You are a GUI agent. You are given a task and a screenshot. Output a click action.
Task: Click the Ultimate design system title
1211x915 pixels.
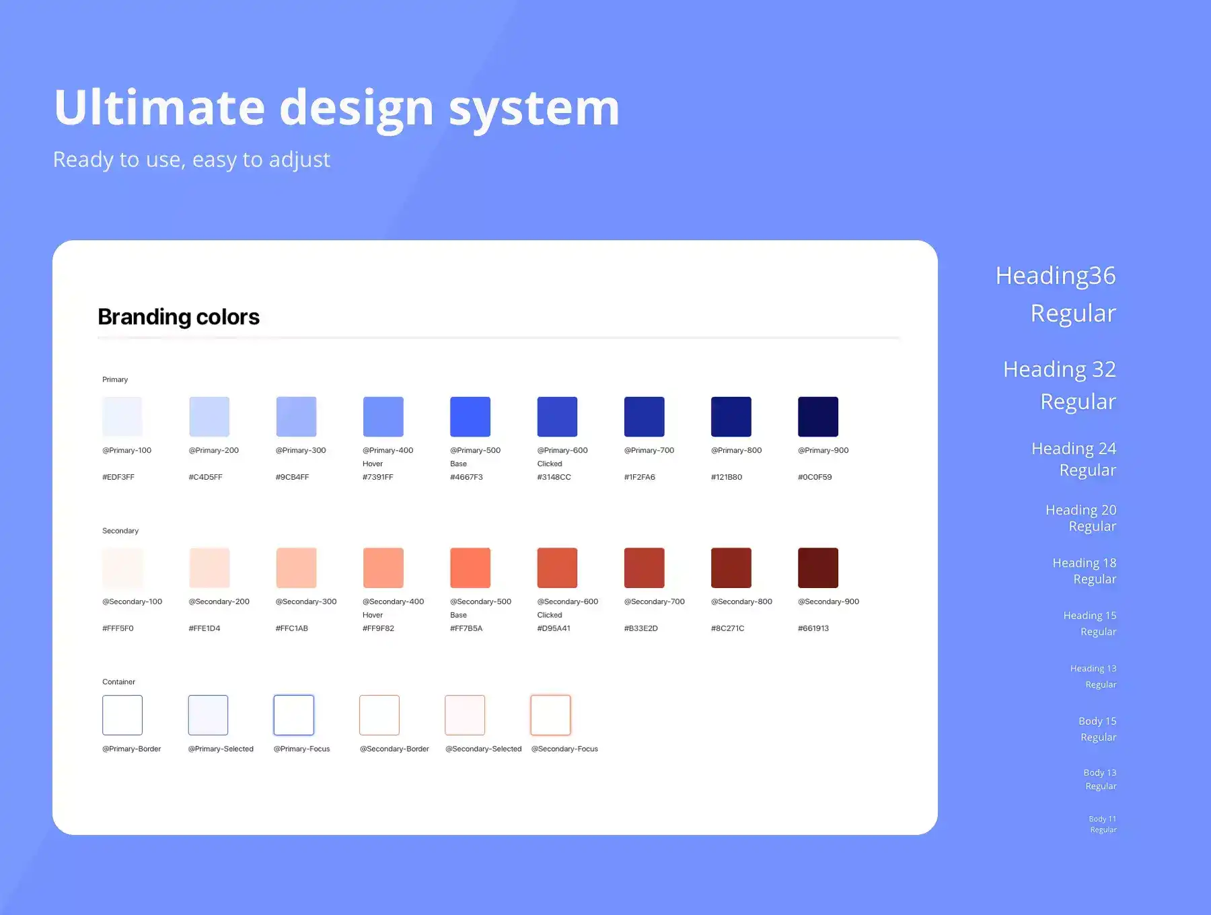[336, 108]
